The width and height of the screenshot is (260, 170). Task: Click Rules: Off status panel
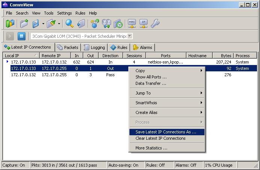pyautogui.click(x=159, y=165)
